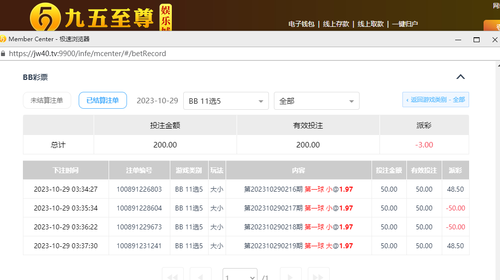Viewport: 500px width, 280px height.
Task: Click the 九五至尊 logo icon
Action: (x=44, y=18)
